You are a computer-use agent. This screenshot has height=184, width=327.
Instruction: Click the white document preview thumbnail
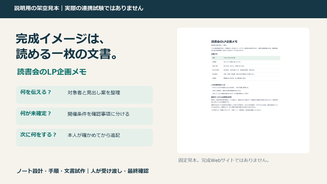(x=243, y=90)
